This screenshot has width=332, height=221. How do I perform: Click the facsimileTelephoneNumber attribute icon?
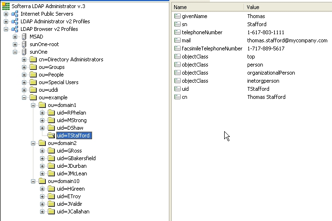tap(177, 48)
